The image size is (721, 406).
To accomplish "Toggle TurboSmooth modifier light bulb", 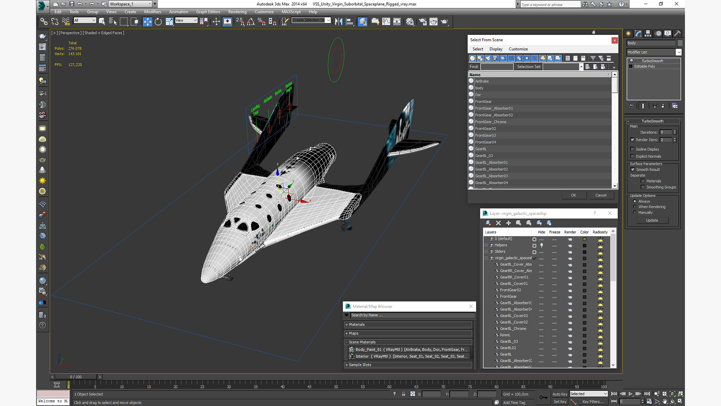I will pos(632,61).
